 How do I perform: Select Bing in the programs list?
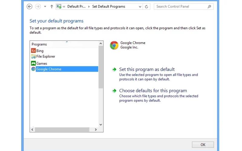[x=40, y=51]
